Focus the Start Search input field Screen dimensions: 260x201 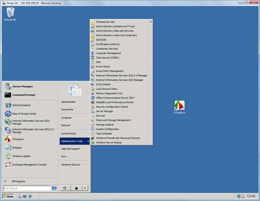(x=27, y=188)
